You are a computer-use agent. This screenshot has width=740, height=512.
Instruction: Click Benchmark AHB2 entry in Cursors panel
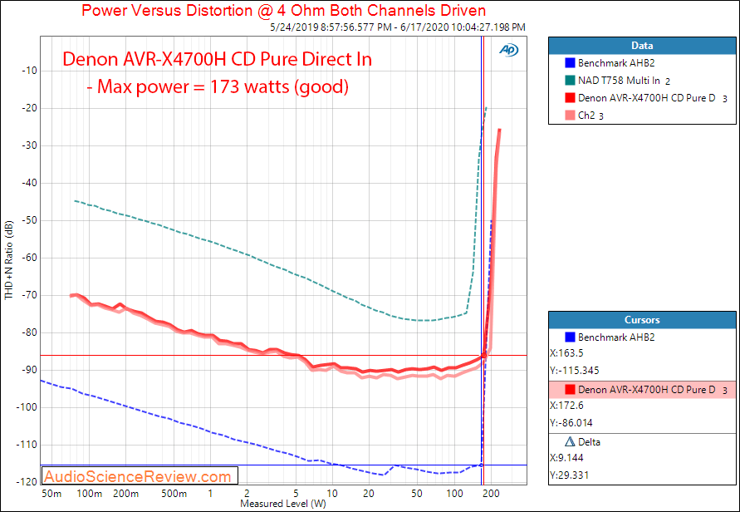coord(642,337)
